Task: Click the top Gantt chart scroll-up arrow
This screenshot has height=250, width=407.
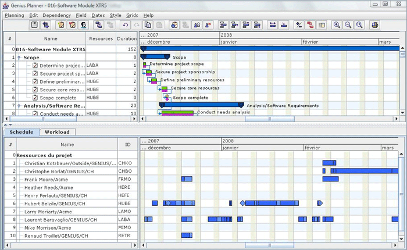Action: [402, 48]
